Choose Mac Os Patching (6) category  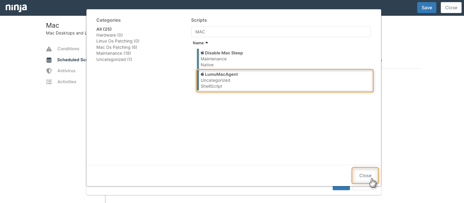tap(116, 47)
